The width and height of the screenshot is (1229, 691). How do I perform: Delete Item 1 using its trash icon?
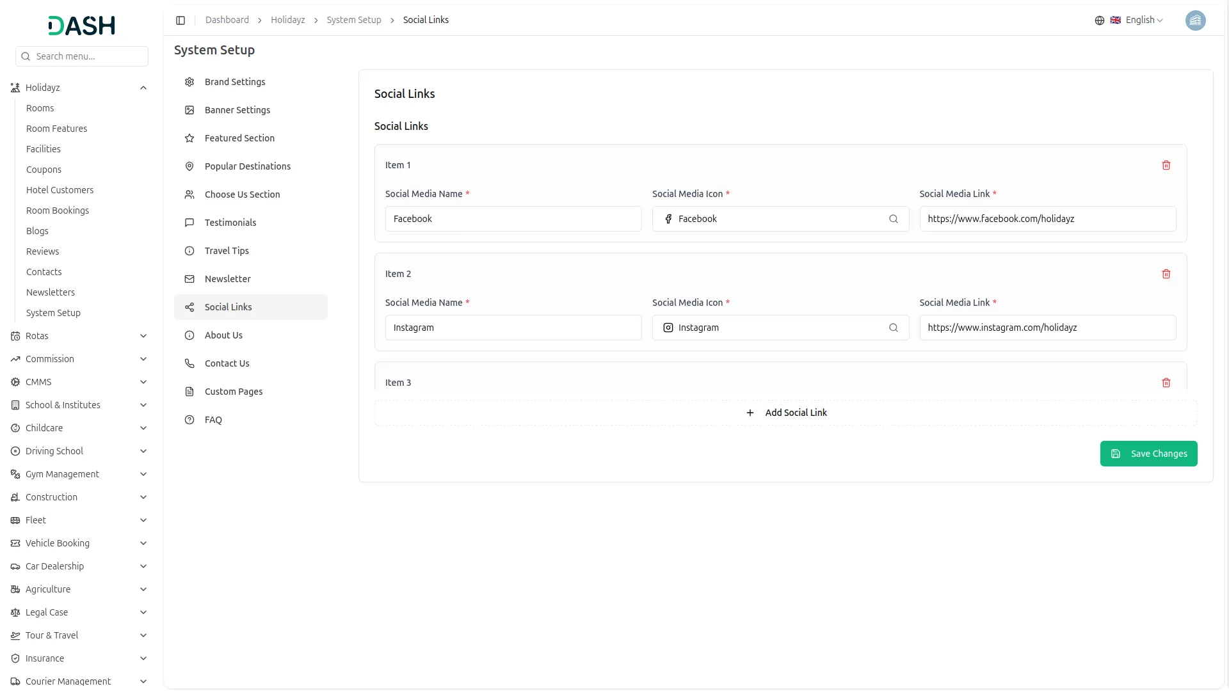(x=1166, y=165)
